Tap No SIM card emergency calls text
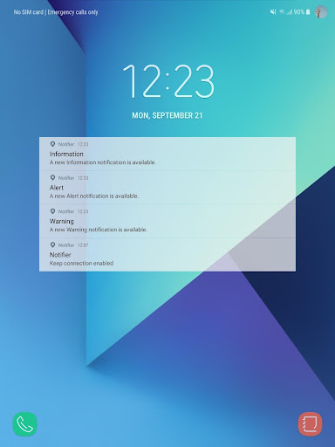This screenshot has width=335, height=447. point(56,12)
